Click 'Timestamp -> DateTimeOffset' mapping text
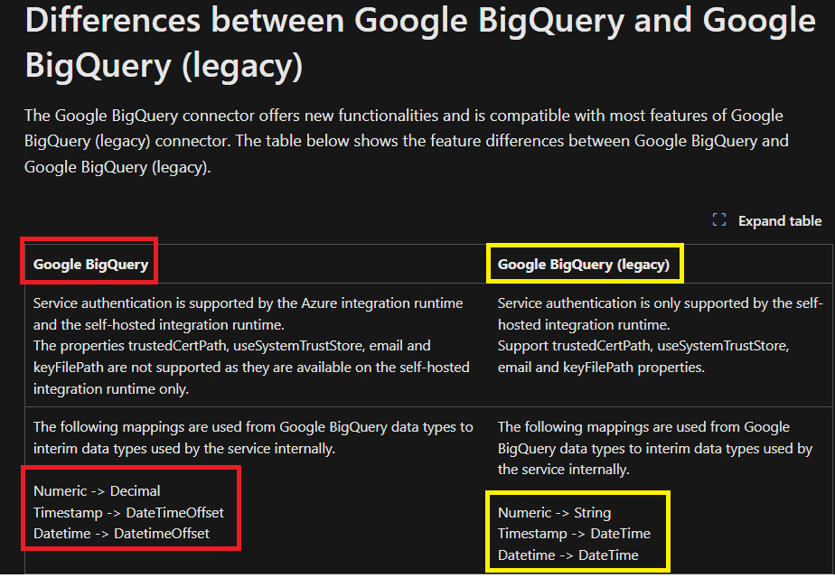This screenshot has width=835, height=578. click(128, 513)
